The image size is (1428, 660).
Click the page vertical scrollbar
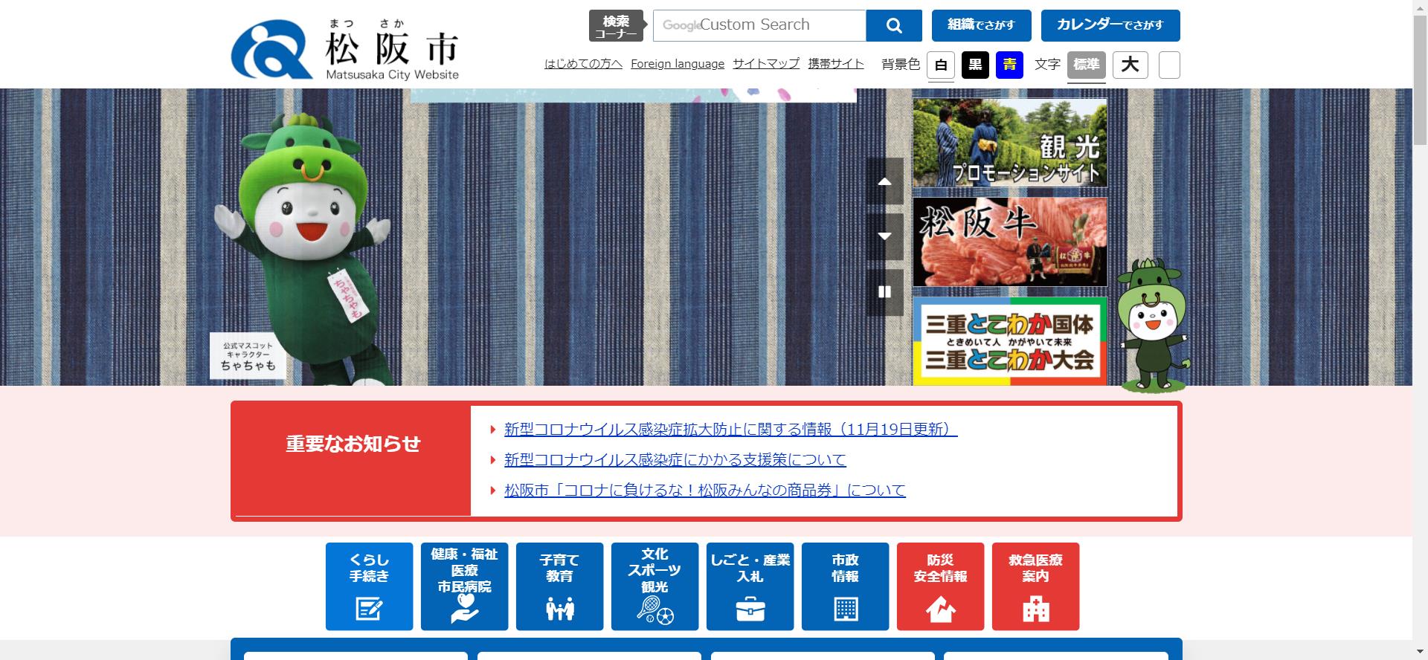coord(1420,82)
